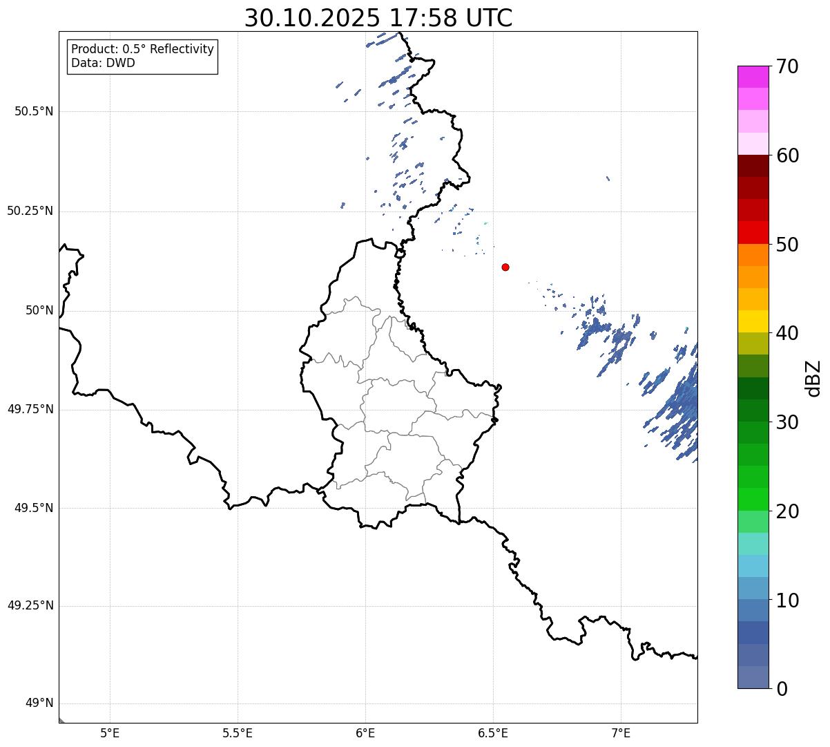Click latitude label '49°N'

coord(39,703)
